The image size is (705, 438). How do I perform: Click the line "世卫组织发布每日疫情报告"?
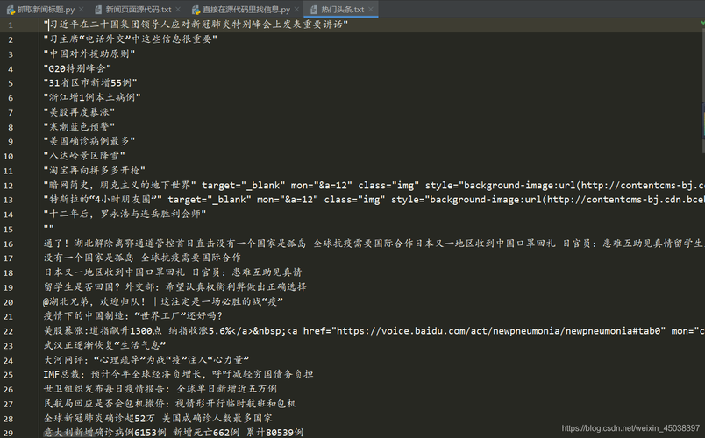pos(160,389)
